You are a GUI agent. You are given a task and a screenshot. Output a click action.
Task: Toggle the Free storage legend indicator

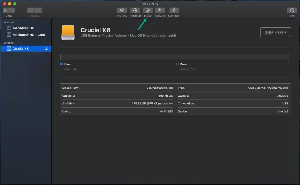point(177,64)
